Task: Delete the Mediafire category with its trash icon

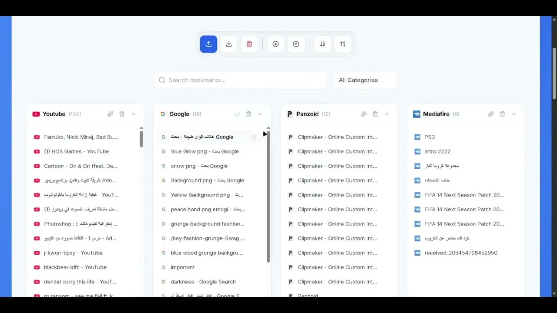Action: tap(502, 114)
